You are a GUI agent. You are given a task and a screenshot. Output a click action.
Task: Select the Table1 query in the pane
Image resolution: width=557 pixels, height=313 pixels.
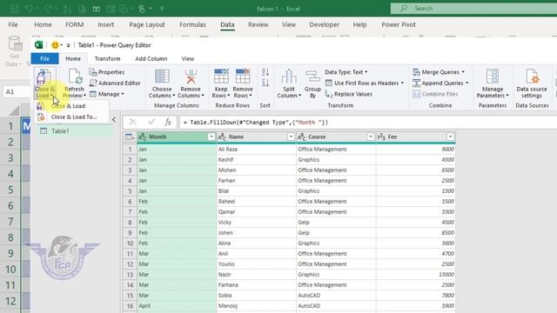74,131
